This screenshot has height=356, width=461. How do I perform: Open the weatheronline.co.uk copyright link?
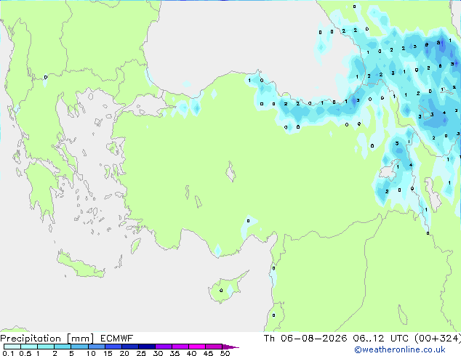point(399,349)
